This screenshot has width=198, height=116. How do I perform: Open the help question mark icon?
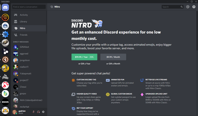(194, 7)
